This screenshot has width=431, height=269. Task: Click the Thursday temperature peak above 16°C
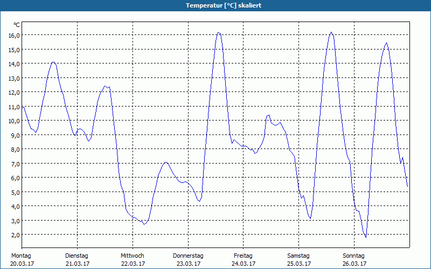[x=219, y=33]
